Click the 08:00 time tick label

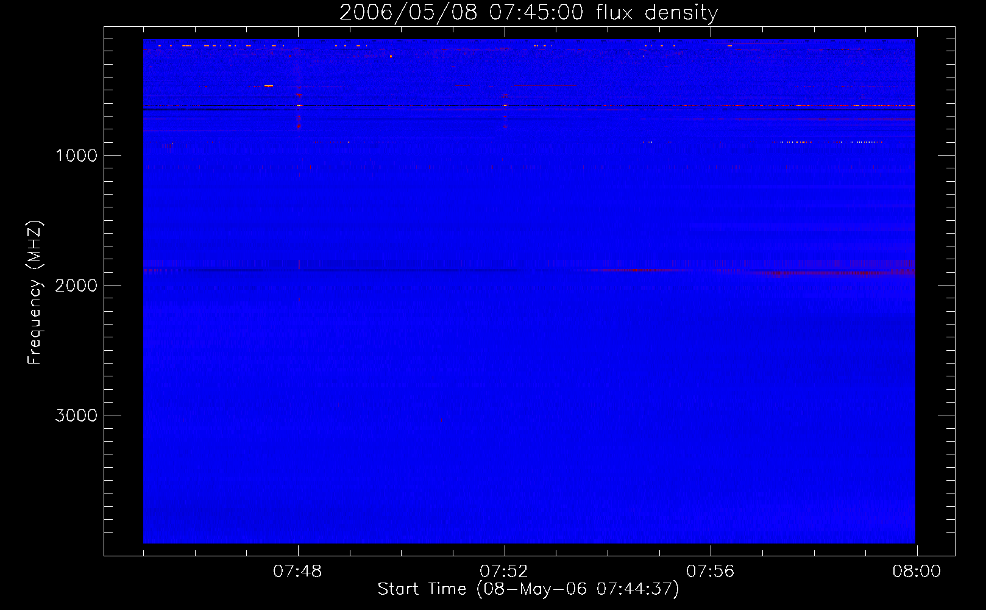tap(917, 572)
